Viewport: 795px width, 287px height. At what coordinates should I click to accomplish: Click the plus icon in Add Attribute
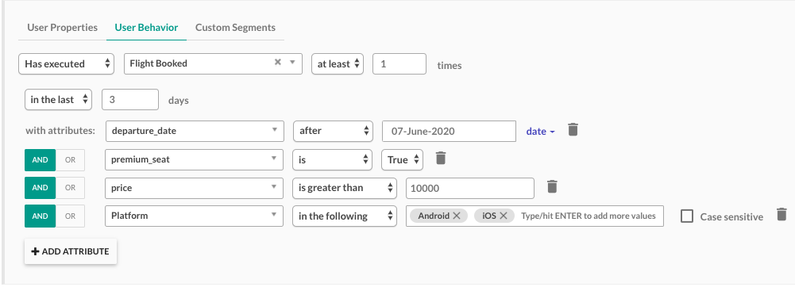36,251
